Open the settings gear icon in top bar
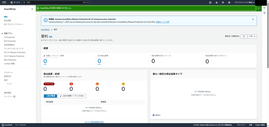 229,3
